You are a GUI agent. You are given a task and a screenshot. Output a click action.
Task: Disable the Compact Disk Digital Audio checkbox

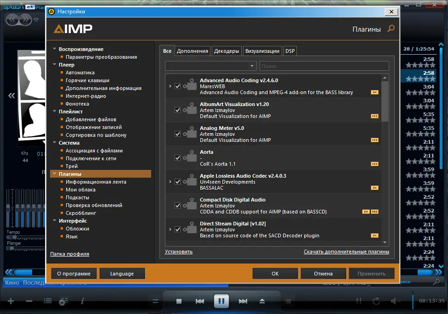click(x=177, y=206)
